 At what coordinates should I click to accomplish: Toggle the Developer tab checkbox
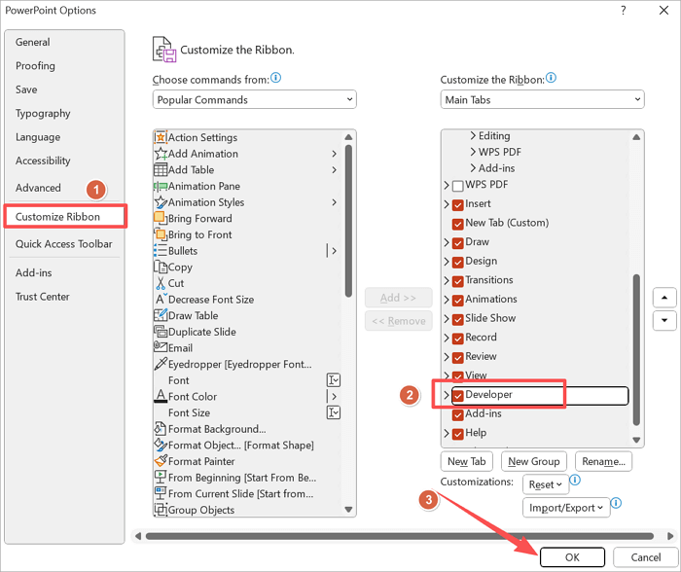pos(458,396)
